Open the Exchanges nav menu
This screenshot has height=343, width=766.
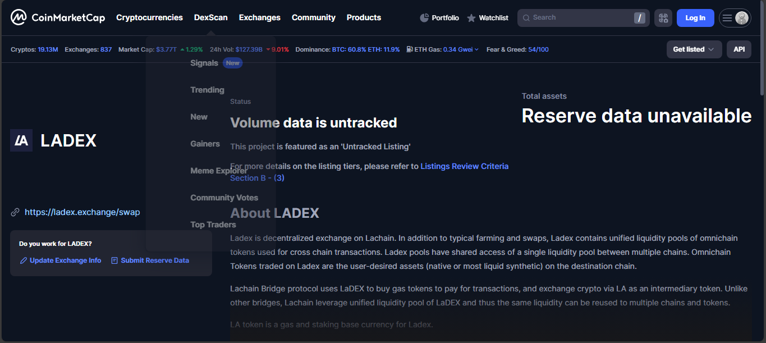click(260, 17)
